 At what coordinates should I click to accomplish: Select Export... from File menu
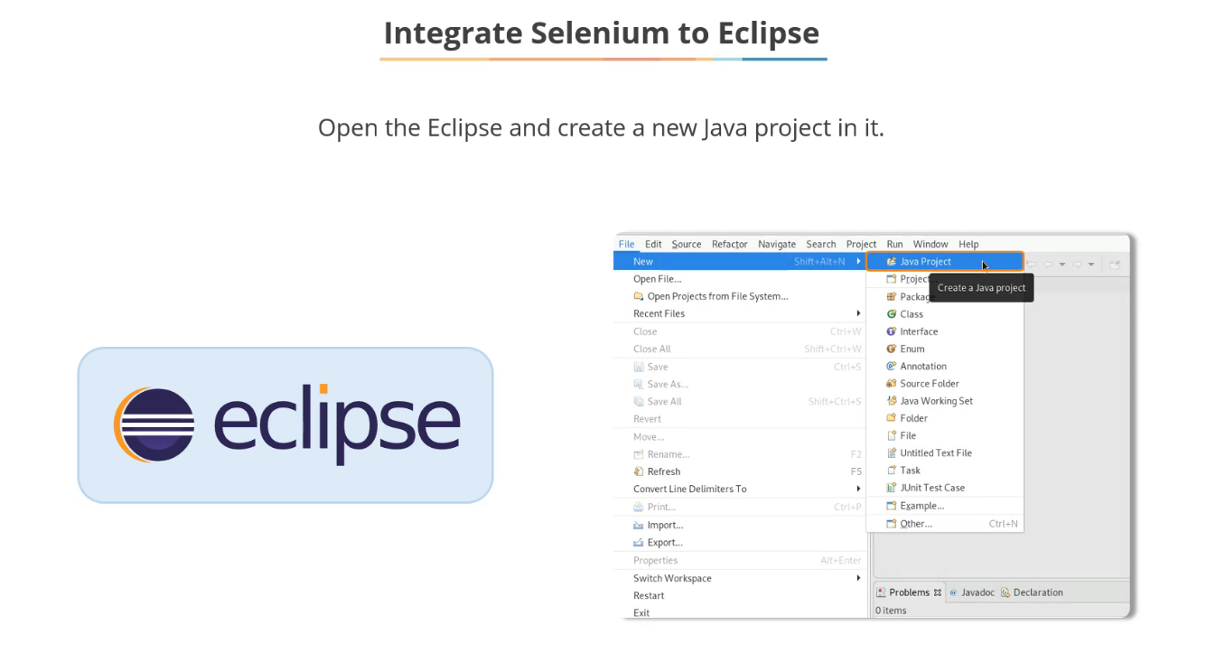point(740,543)
